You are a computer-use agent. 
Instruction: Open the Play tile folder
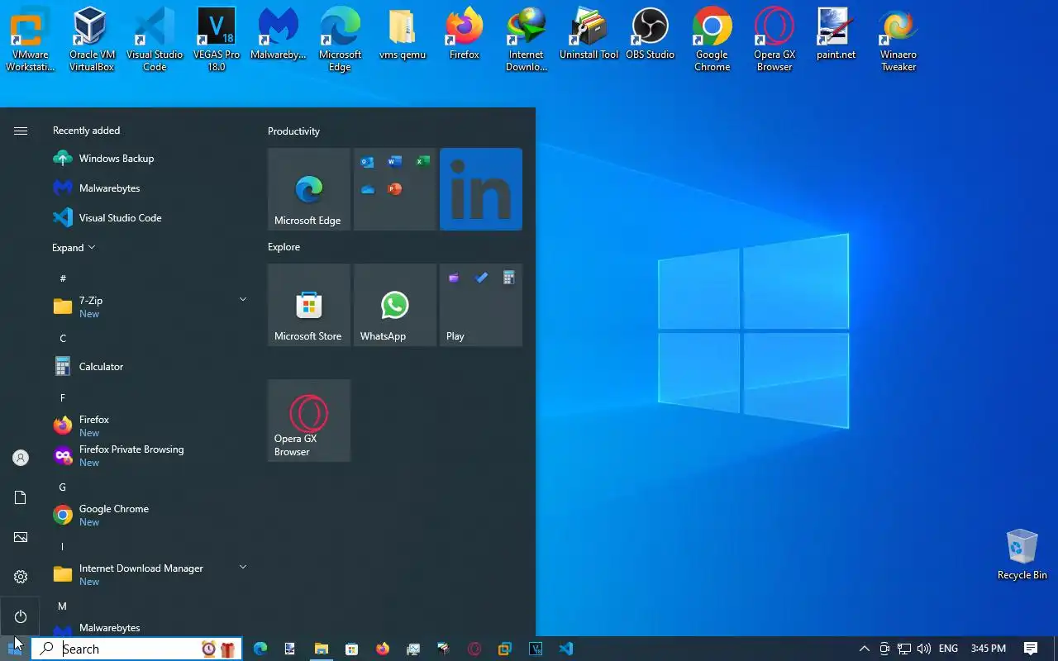(481, 305)
